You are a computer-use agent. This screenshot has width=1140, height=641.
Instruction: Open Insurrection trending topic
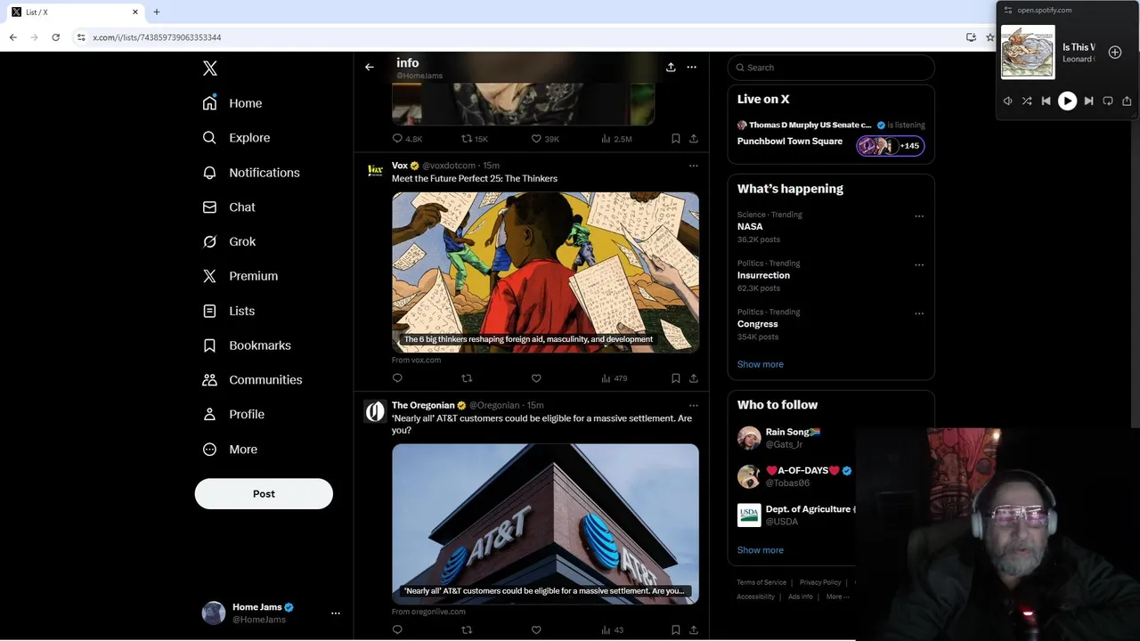point(763,276)
